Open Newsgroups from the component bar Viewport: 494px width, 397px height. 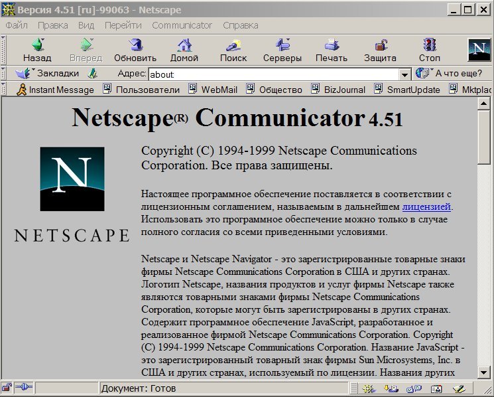tap(414, 389)
